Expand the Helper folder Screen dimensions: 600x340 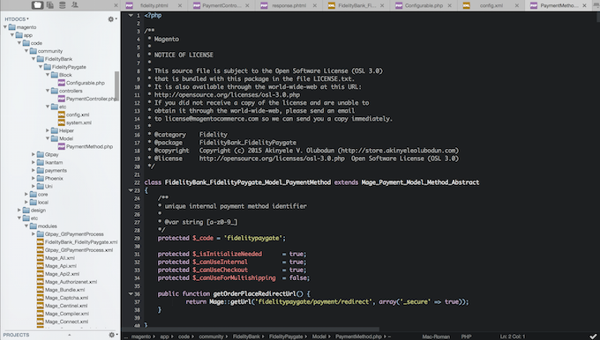point(48,130)
